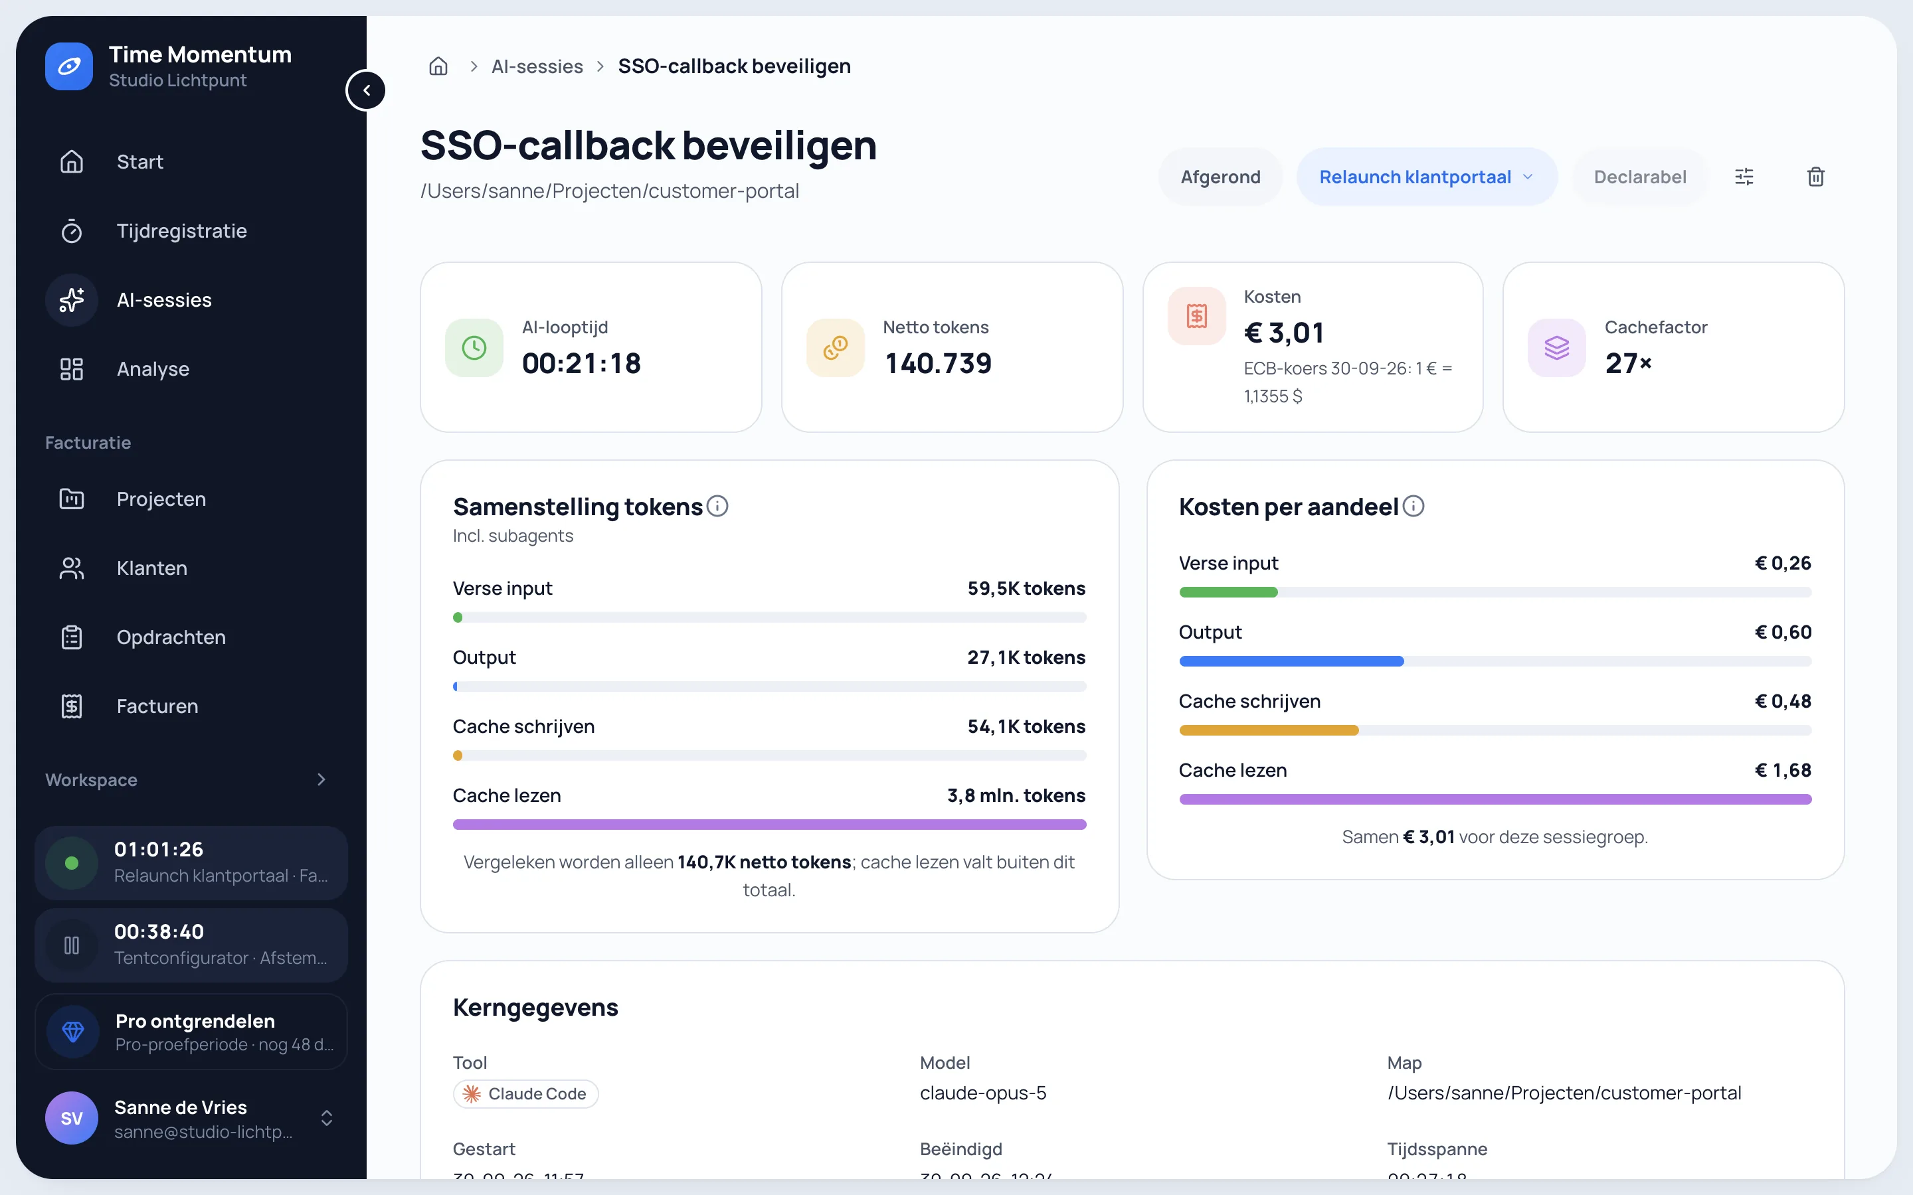
Task: Go to home via breadcrumb house icon
Action: (x=438, y=66)
